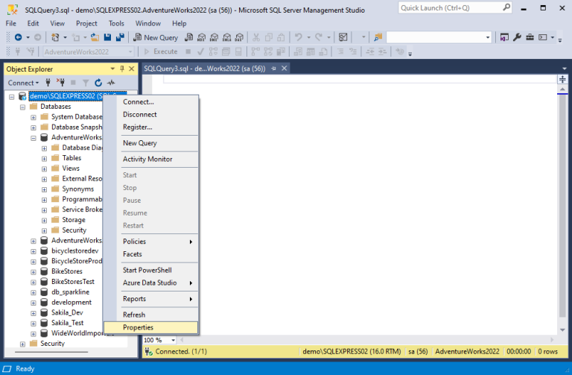Close the SQLQuery3.sql tab
Viewport: 572px width, 375px height.
pyautogui.click(x=284, y=69)
